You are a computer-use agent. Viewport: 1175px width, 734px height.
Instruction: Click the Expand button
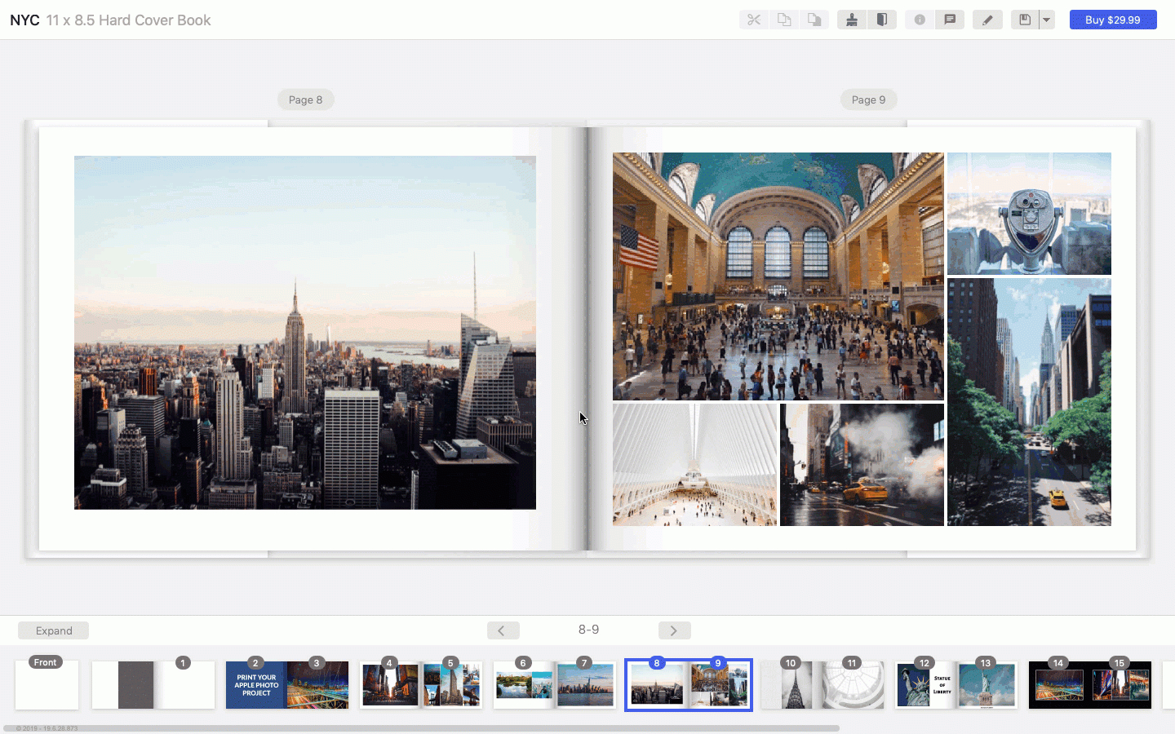tap(54, 630)
